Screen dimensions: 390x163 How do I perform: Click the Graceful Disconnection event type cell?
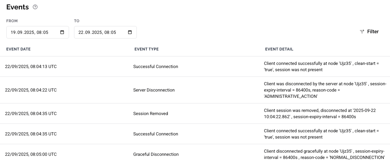[156, 154]
